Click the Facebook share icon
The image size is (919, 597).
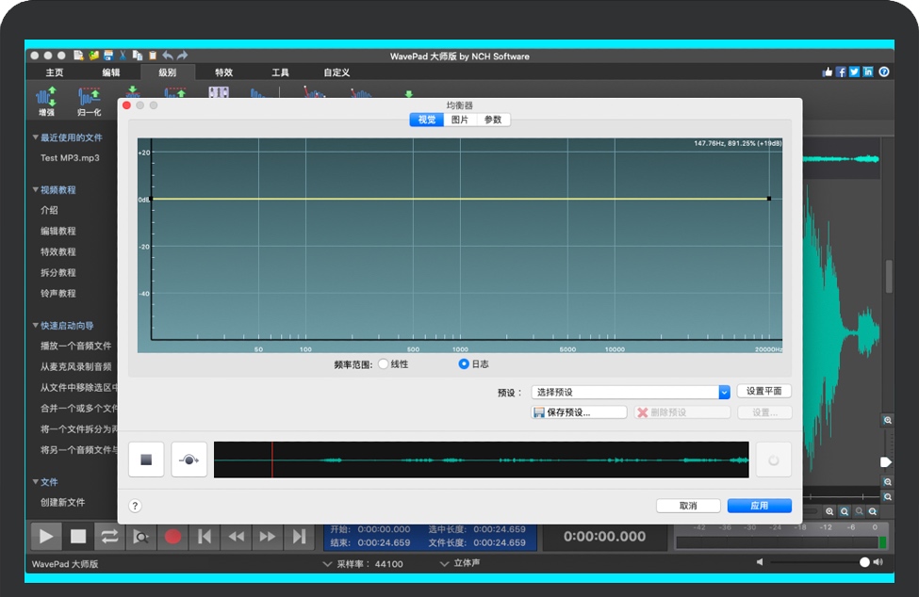coord(841,73)
